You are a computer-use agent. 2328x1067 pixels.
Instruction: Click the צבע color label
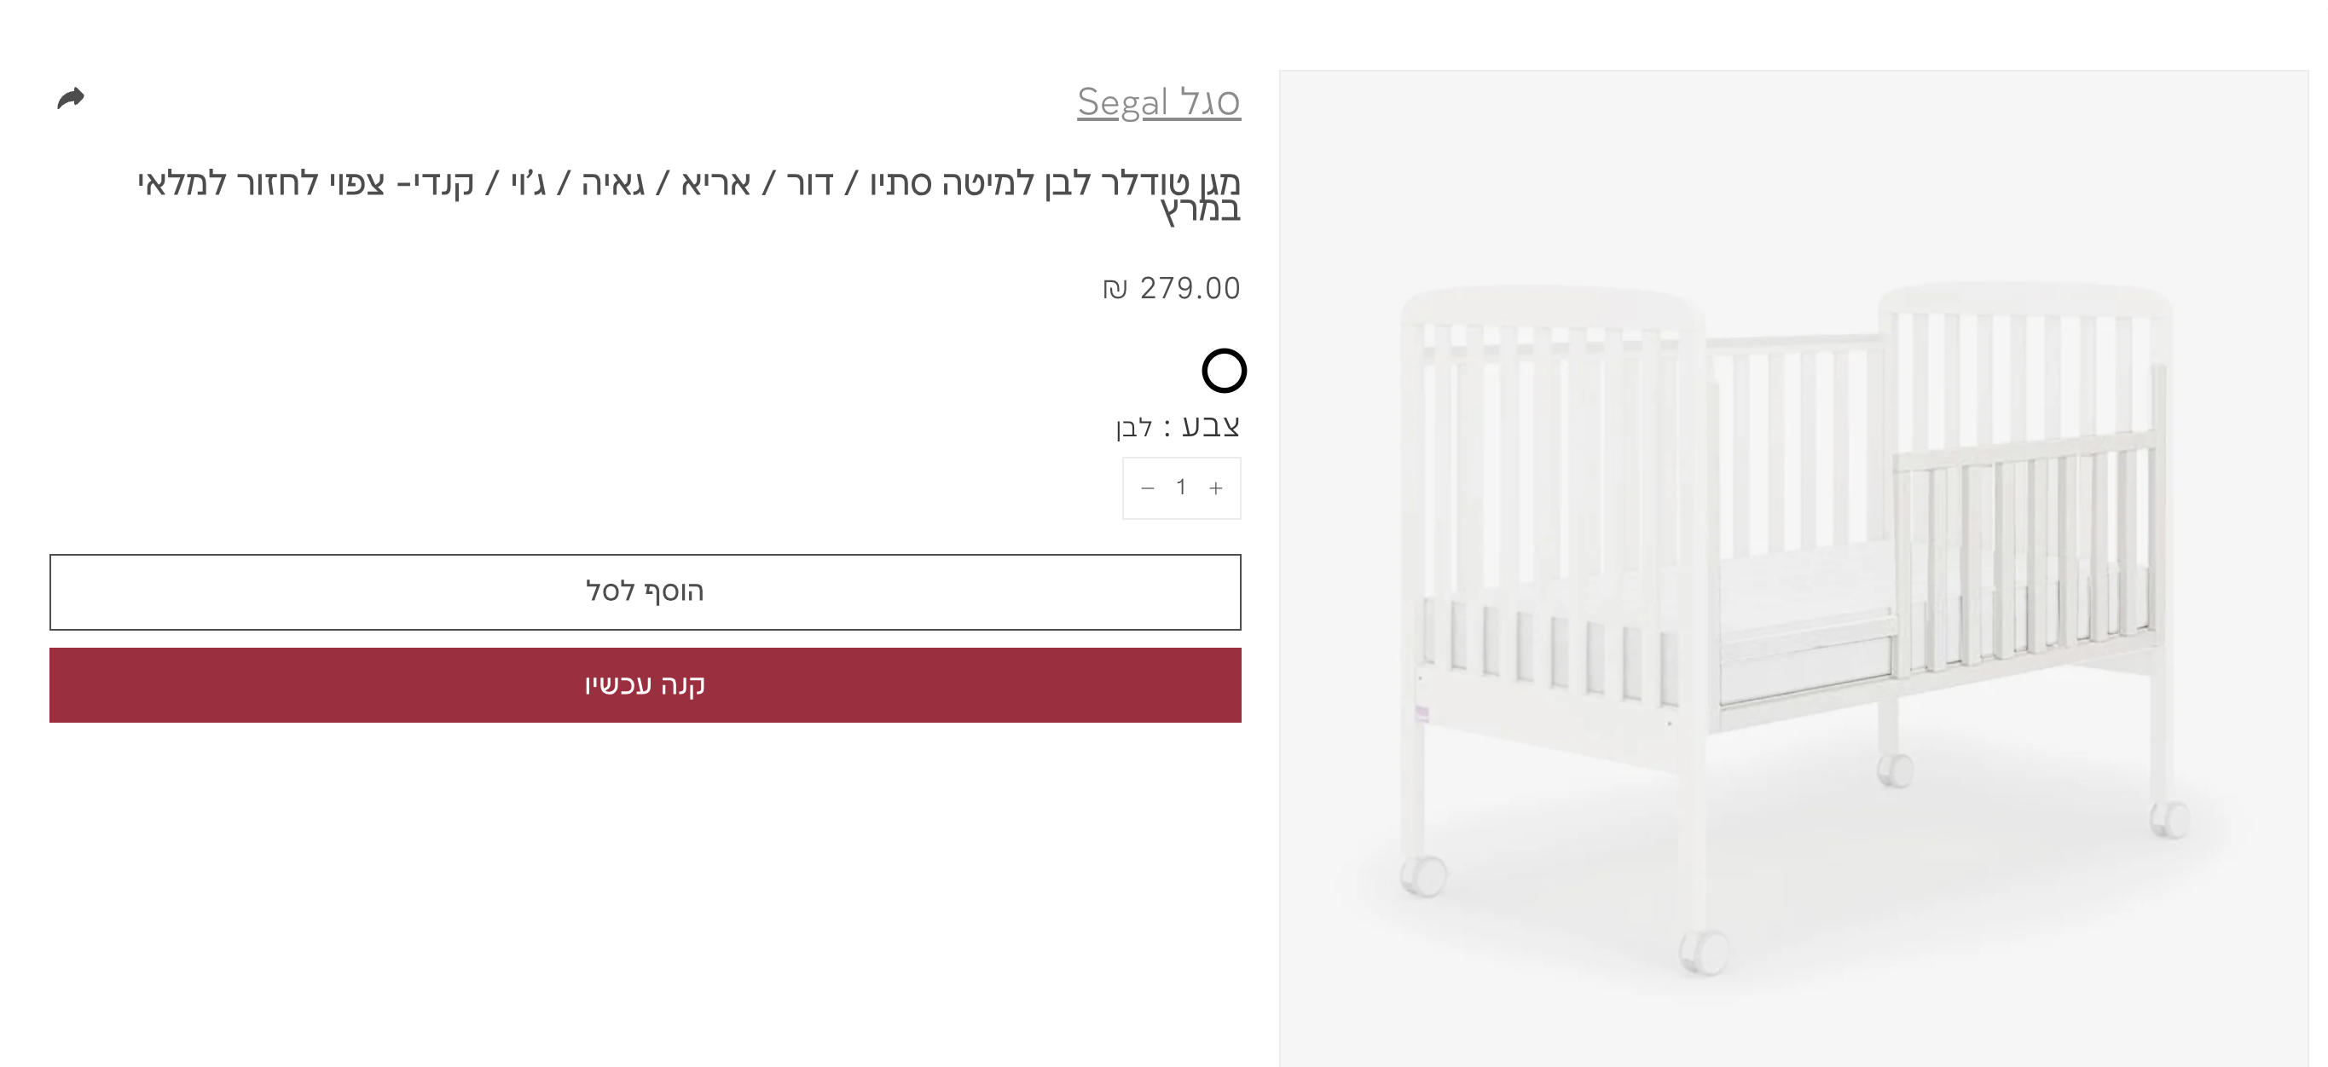(1210, 425)
